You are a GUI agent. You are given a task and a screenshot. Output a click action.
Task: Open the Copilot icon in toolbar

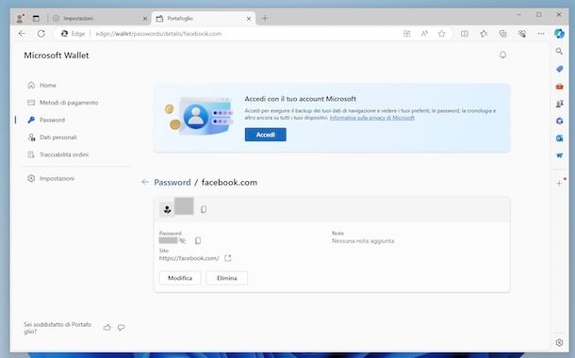pos(559,34)
